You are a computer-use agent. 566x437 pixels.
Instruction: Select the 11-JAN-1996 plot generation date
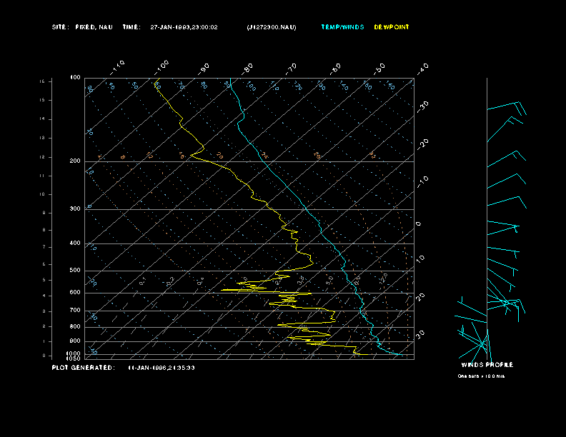(x=162, y=368)
